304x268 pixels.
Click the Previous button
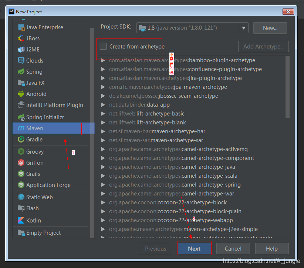coord(155,248)
